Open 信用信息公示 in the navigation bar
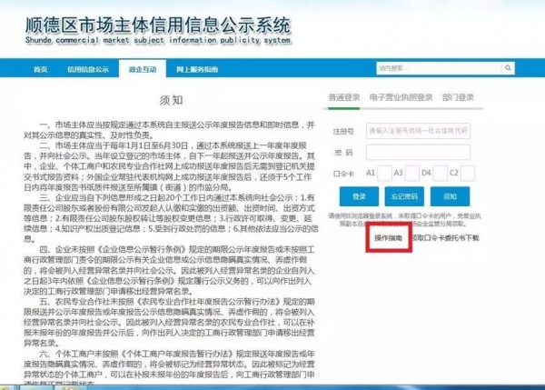The image size is (545, 390). click(x=88, y=69)
